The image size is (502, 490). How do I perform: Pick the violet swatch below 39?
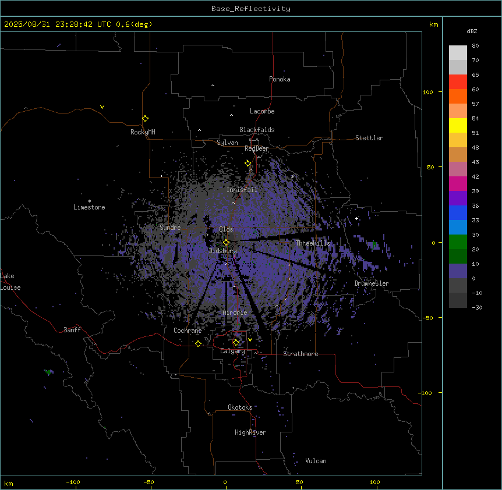tap(458, 198)
